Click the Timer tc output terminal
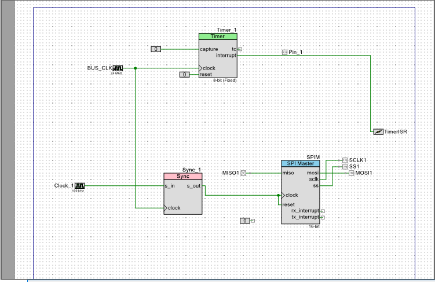The image size is (435, 282). 240,49
